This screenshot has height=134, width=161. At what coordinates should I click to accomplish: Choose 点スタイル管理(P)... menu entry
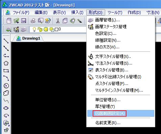pos(121,84)
